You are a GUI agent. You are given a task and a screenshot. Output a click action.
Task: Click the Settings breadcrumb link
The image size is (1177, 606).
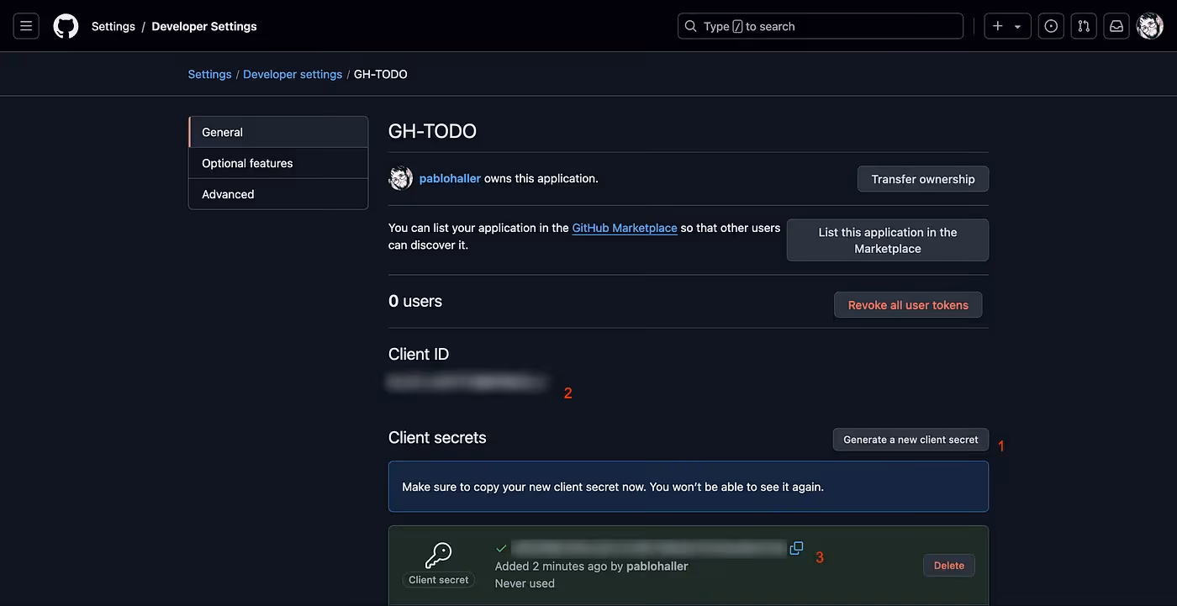click(x=209, y=74)
